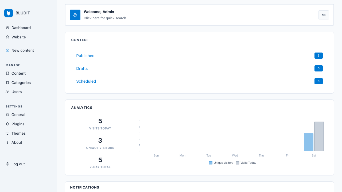The width and height of the screenshot is (342, 192).
Task: Click the blue Unique visitors Saturday bar
Action: pyautogui.click(x=309, y=142)
